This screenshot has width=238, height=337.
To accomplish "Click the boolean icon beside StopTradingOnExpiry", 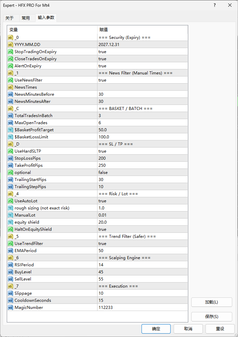I will click(10, 52).
